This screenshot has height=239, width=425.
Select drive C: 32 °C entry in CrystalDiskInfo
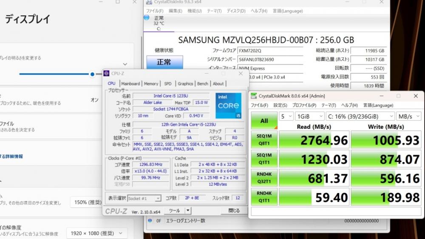click(159, 23)
